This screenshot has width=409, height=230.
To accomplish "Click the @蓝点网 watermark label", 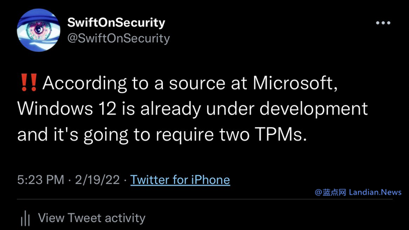I will (331, 192).
